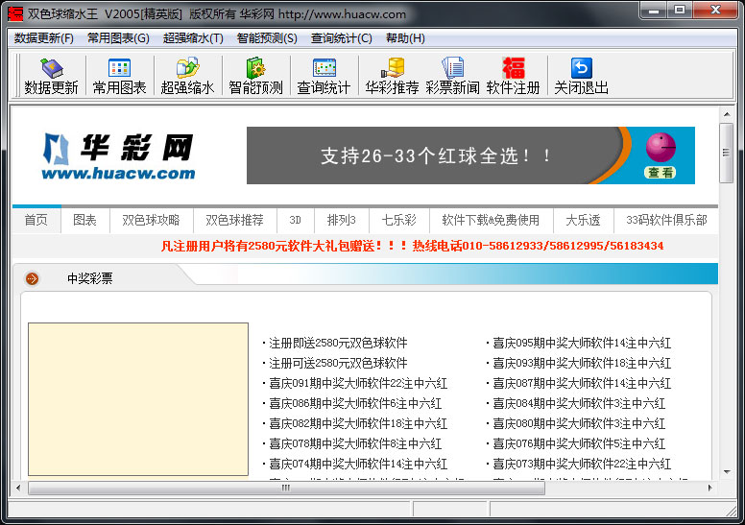Select the 七乐彩 tab
Screen dimensions: 745x525
coord(399,220)
